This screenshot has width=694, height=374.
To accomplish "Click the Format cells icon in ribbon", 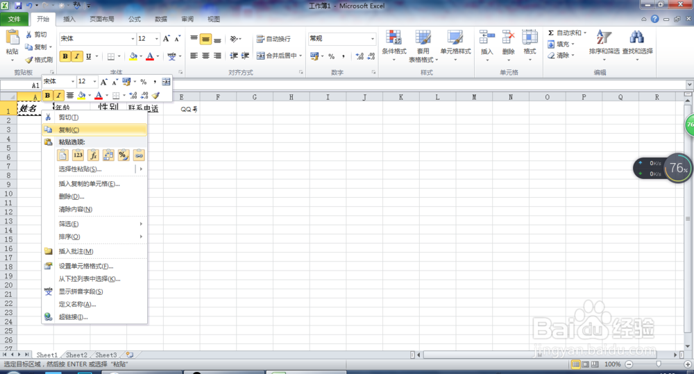I will pos(530,37).
